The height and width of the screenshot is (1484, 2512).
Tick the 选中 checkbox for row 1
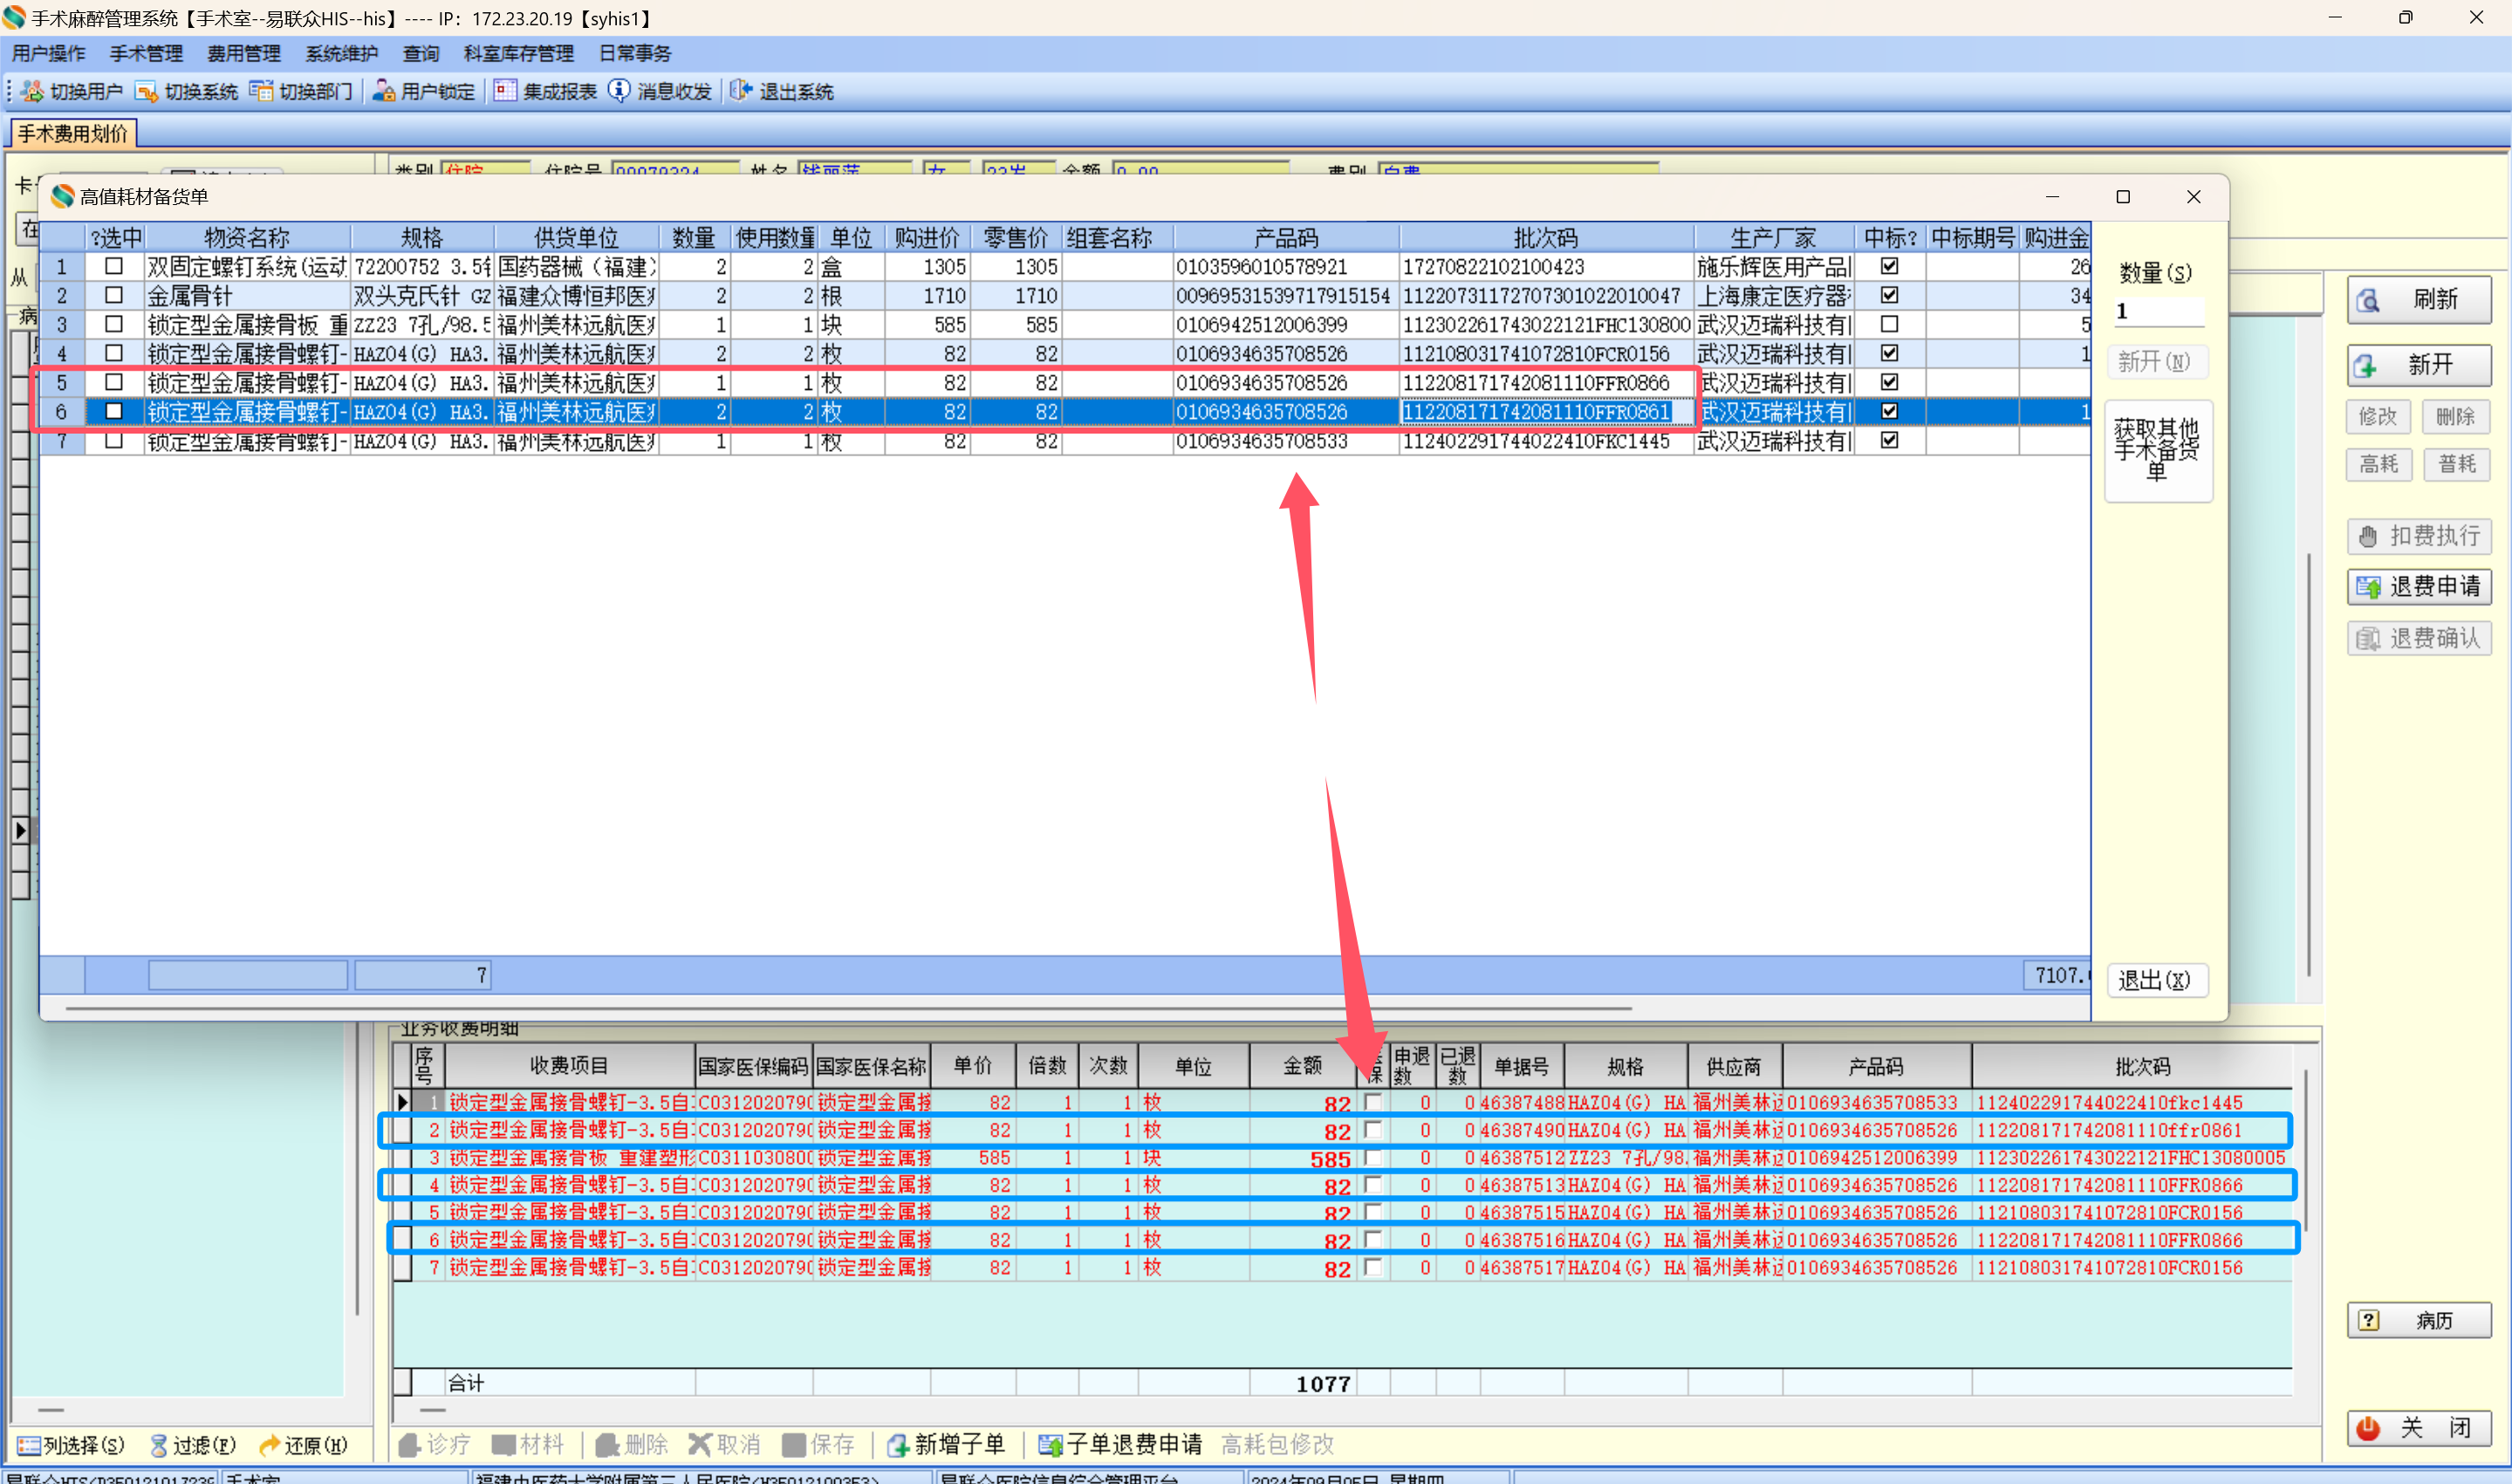click(114, 266)
